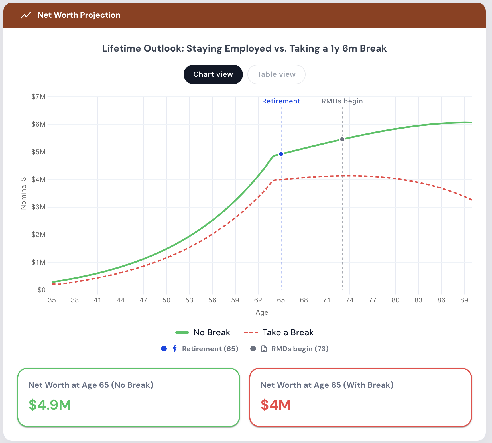492x443 pixels.
Task: Switch to Table view
Action: pyautogui.click(x=277, y=74)
